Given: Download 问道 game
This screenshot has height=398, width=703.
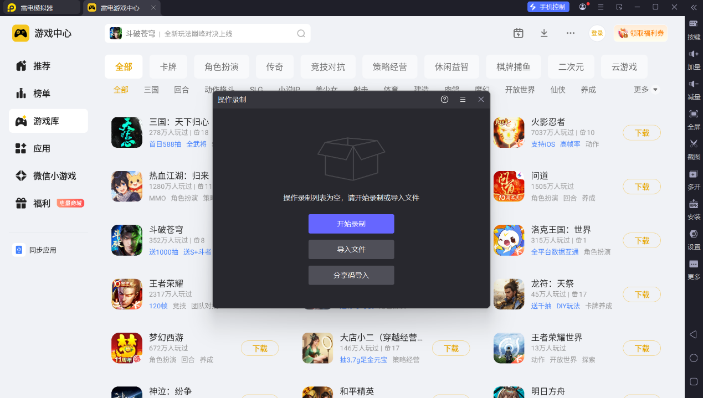Looking at the screenshot, I should pos(642,187).
